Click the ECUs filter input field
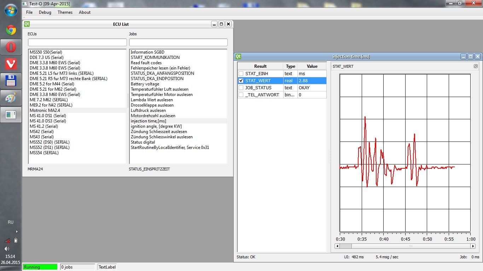483x271 pixels. pos(77,42)
